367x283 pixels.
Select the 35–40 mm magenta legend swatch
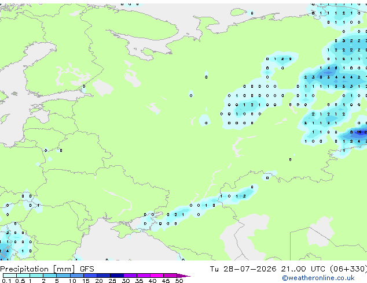pos(143,275)
